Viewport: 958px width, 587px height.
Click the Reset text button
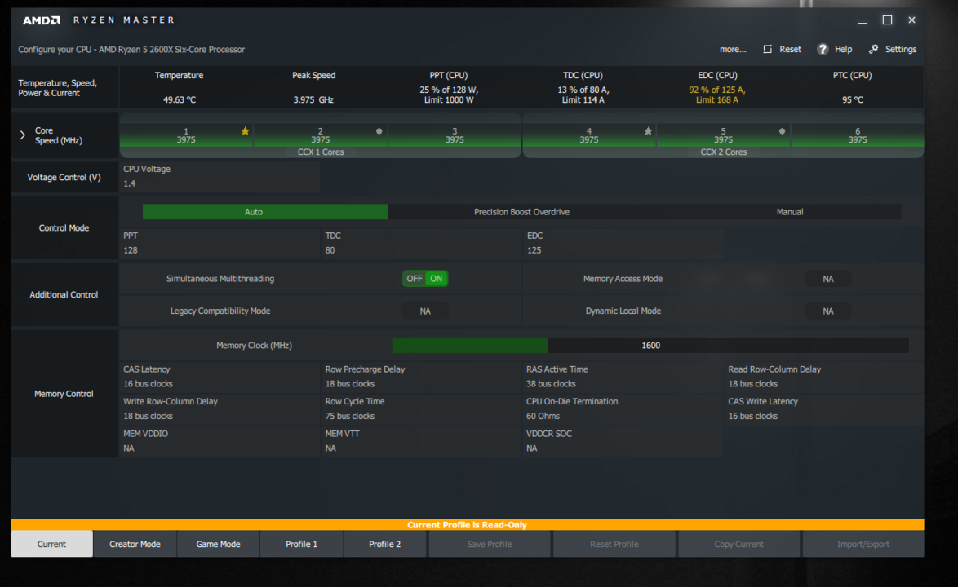[790, 50]
